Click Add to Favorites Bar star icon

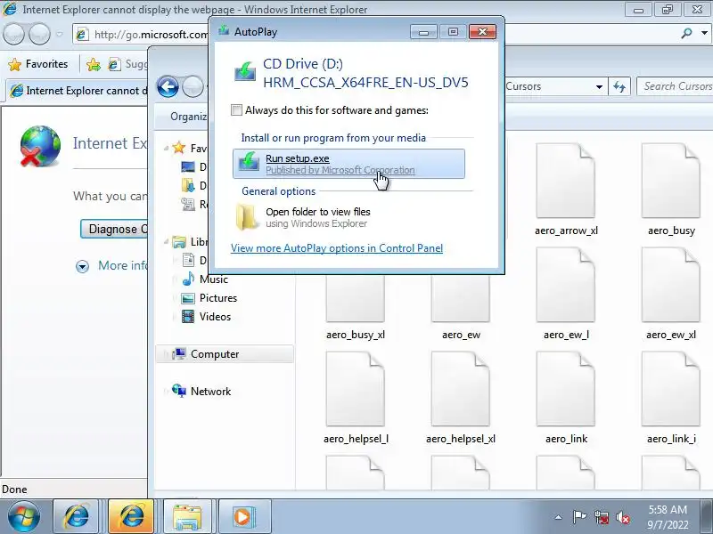pos(94,64)
